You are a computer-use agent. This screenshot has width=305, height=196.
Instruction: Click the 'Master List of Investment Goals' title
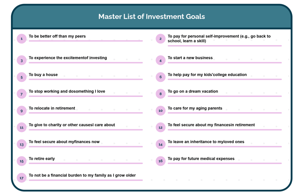point(152,16)
